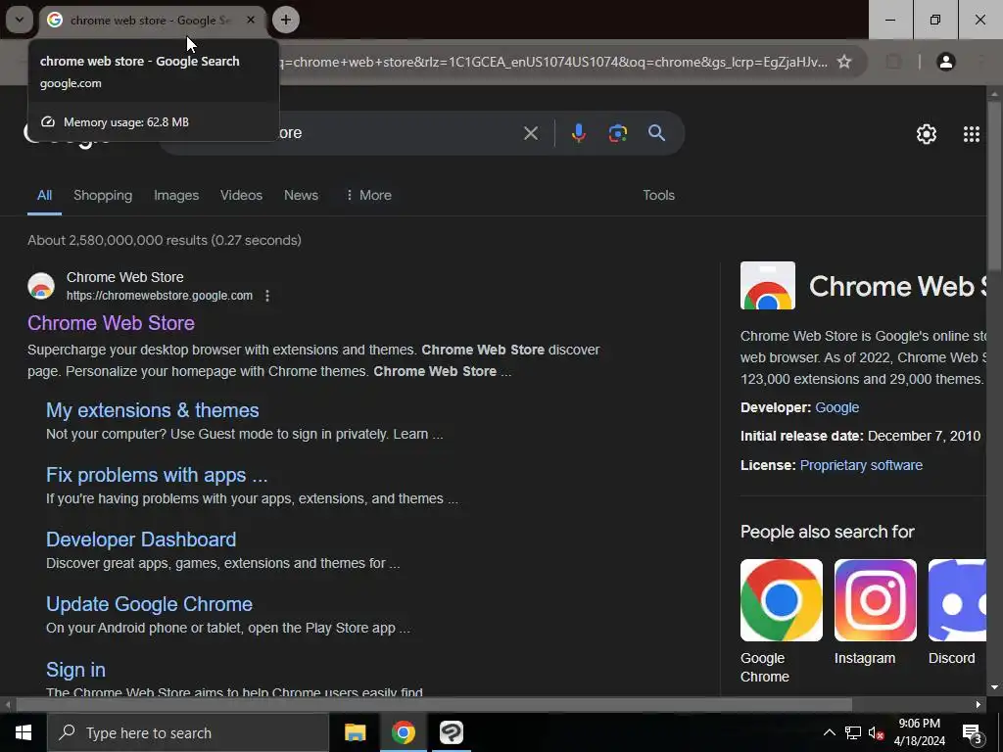1003x752 pixels.
Task: Start voice search with microphone icon
Action: tap(578, 133)
